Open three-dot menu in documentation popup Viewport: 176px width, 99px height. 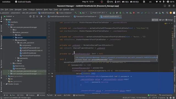pos(156,60)
